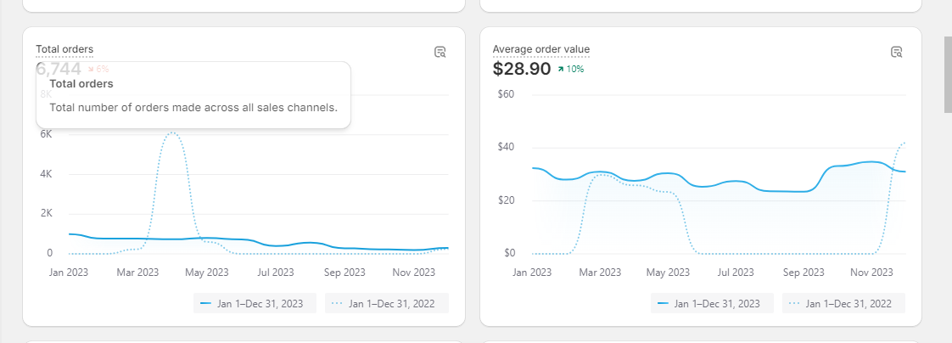The image size is (952, 343).
Task: Click May 2023 label on Average order value chart
Action: point(669,273)
